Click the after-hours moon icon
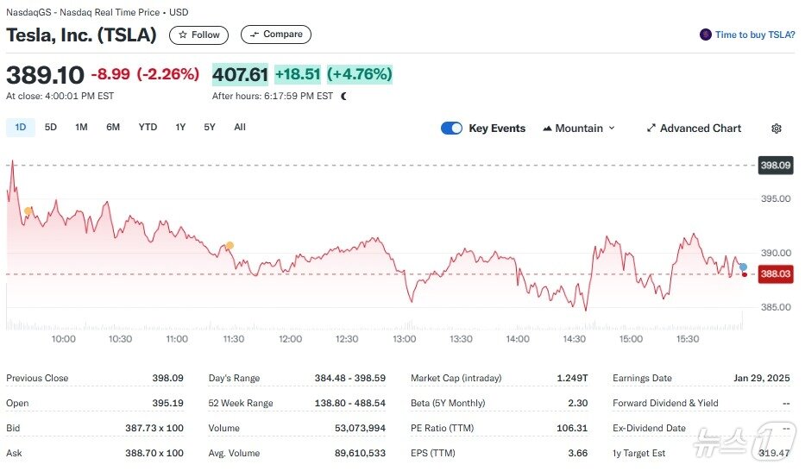 pyautogui.click(x=343, y=97)
